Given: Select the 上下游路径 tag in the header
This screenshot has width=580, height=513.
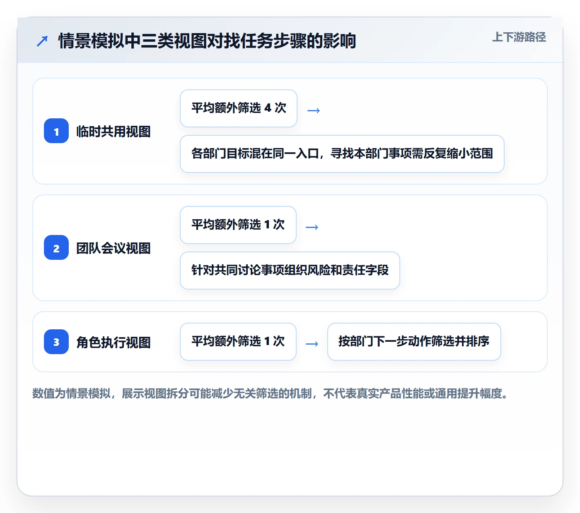Looking at the screenshot, I should [519, 37].
